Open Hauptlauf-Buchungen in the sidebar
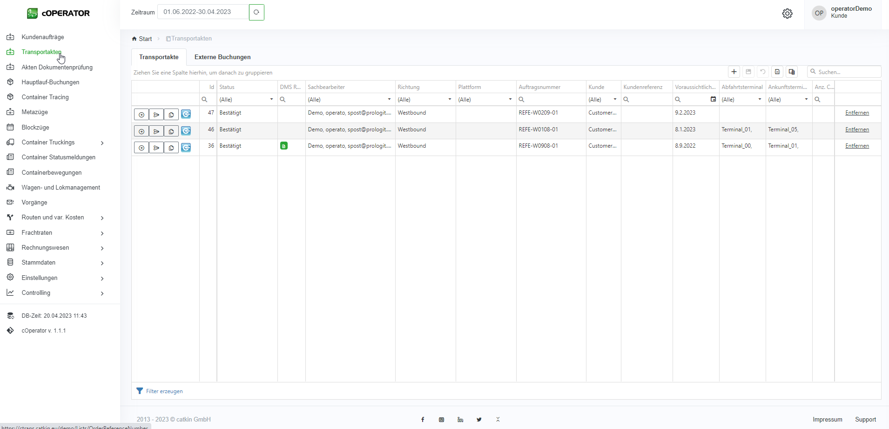This screenshot has height=429, width=889. (x=50, y=82)
